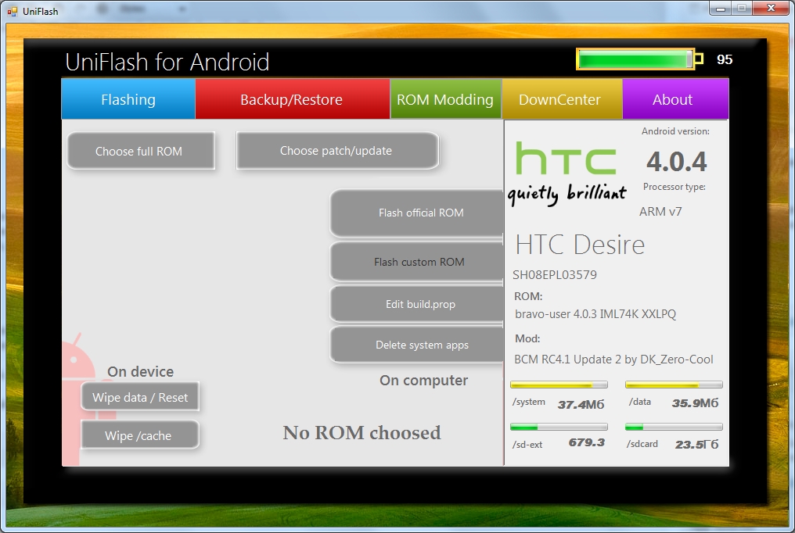Open the Flashing tab
This screenshot has height=533, width=795.
point(128,99)
